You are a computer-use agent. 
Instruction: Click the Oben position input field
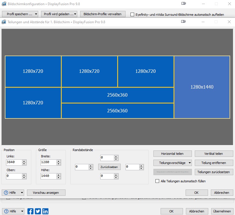(14, 176)
